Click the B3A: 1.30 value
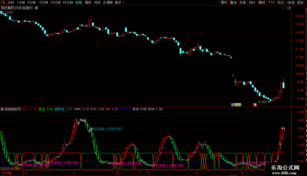This screenshot has height=176, width=307. coord(155,109)
